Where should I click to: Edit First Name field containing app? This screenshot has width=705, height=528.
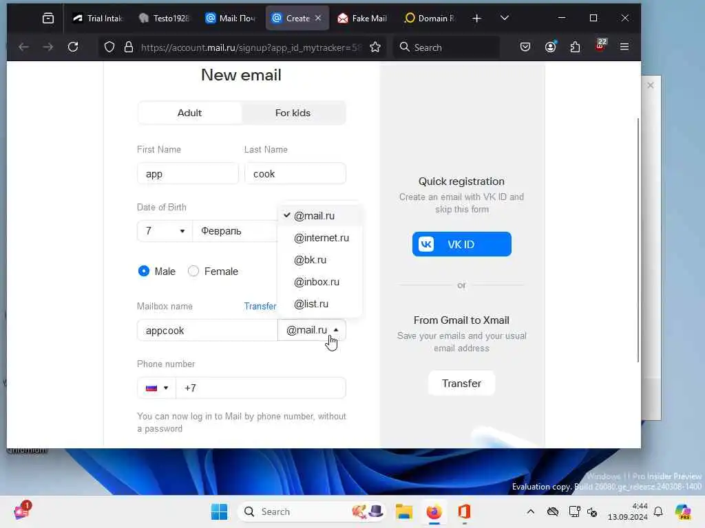coord(188,174)
